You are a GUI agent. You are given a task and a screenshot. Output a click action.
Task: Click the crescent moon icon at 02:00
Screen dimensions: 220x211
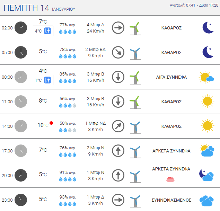click(208, 28)
